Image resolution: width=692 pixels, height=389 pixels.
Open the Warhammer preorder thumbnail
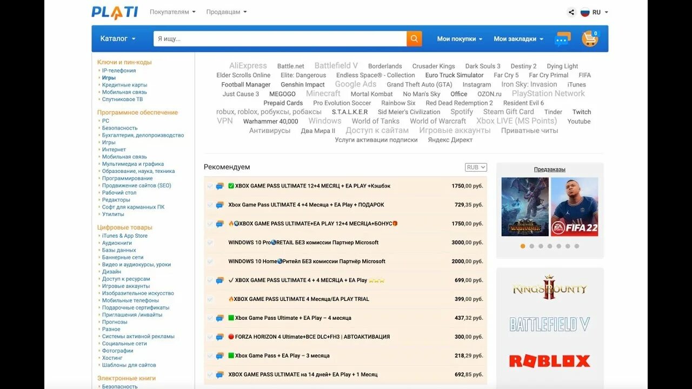pyautogui.click(x=525, y=207)
